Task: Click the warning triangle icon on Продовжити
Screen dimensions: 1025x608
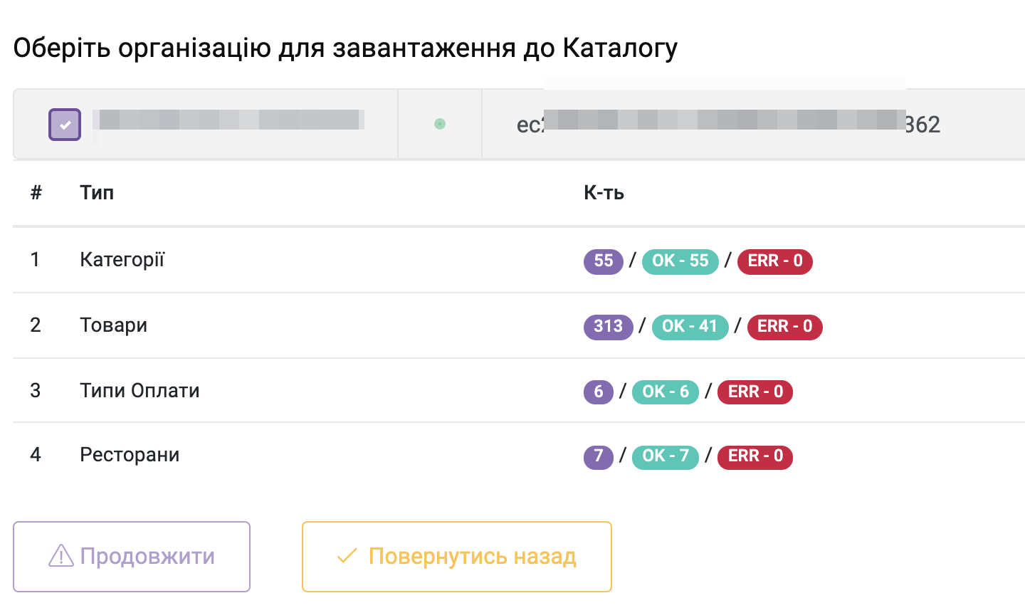Action: coord(61,556)
